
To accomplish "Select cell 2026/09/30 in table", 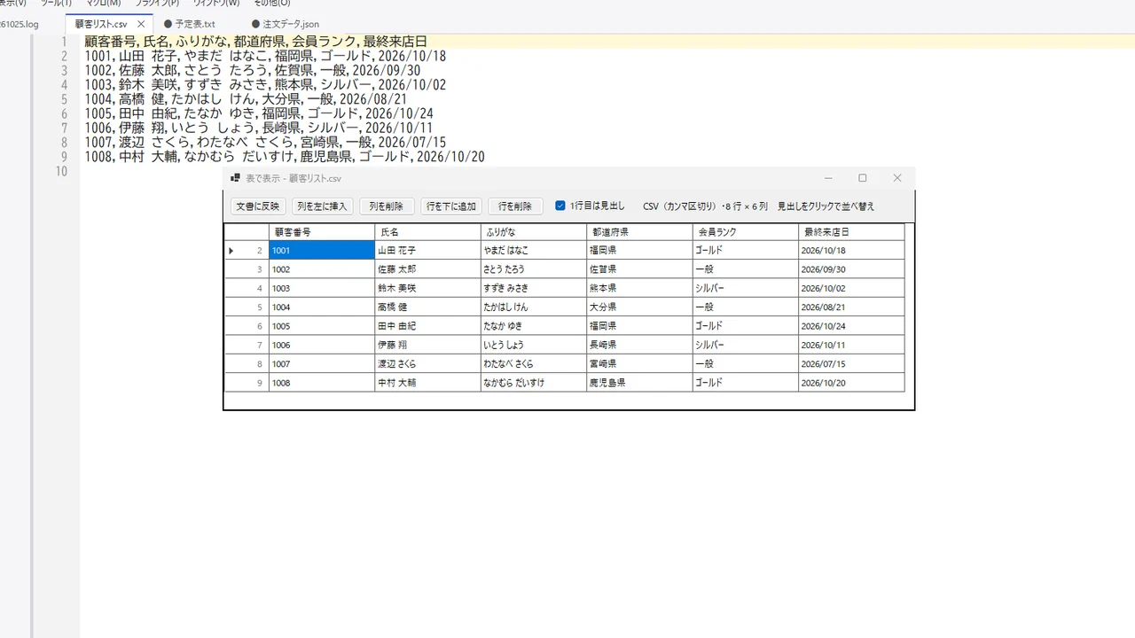I will click(x=851, y=269).
